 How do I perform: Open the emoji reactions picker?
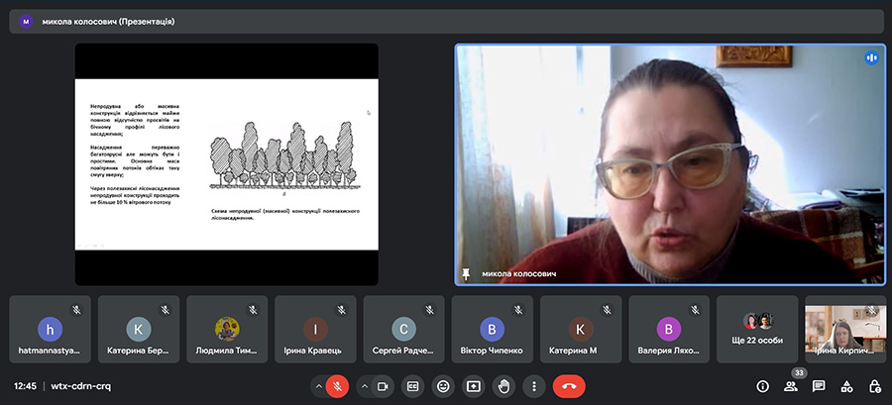443,385
